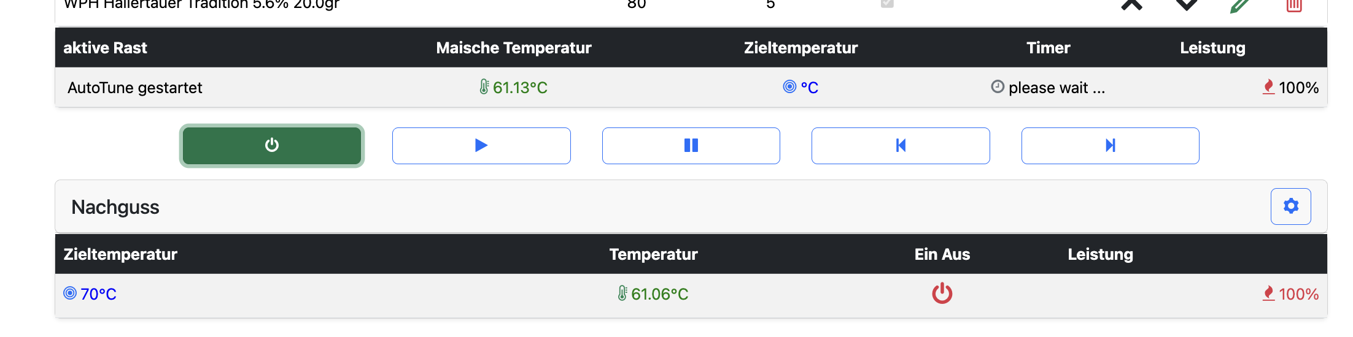Click the timer clock icon beside please wait
This screenshot has height=337, width=1353.
click(998, 87)
